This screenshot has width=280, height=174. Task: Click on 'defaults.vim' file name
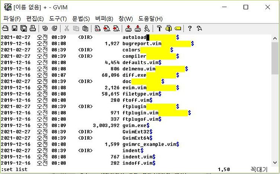click(140, 62)
